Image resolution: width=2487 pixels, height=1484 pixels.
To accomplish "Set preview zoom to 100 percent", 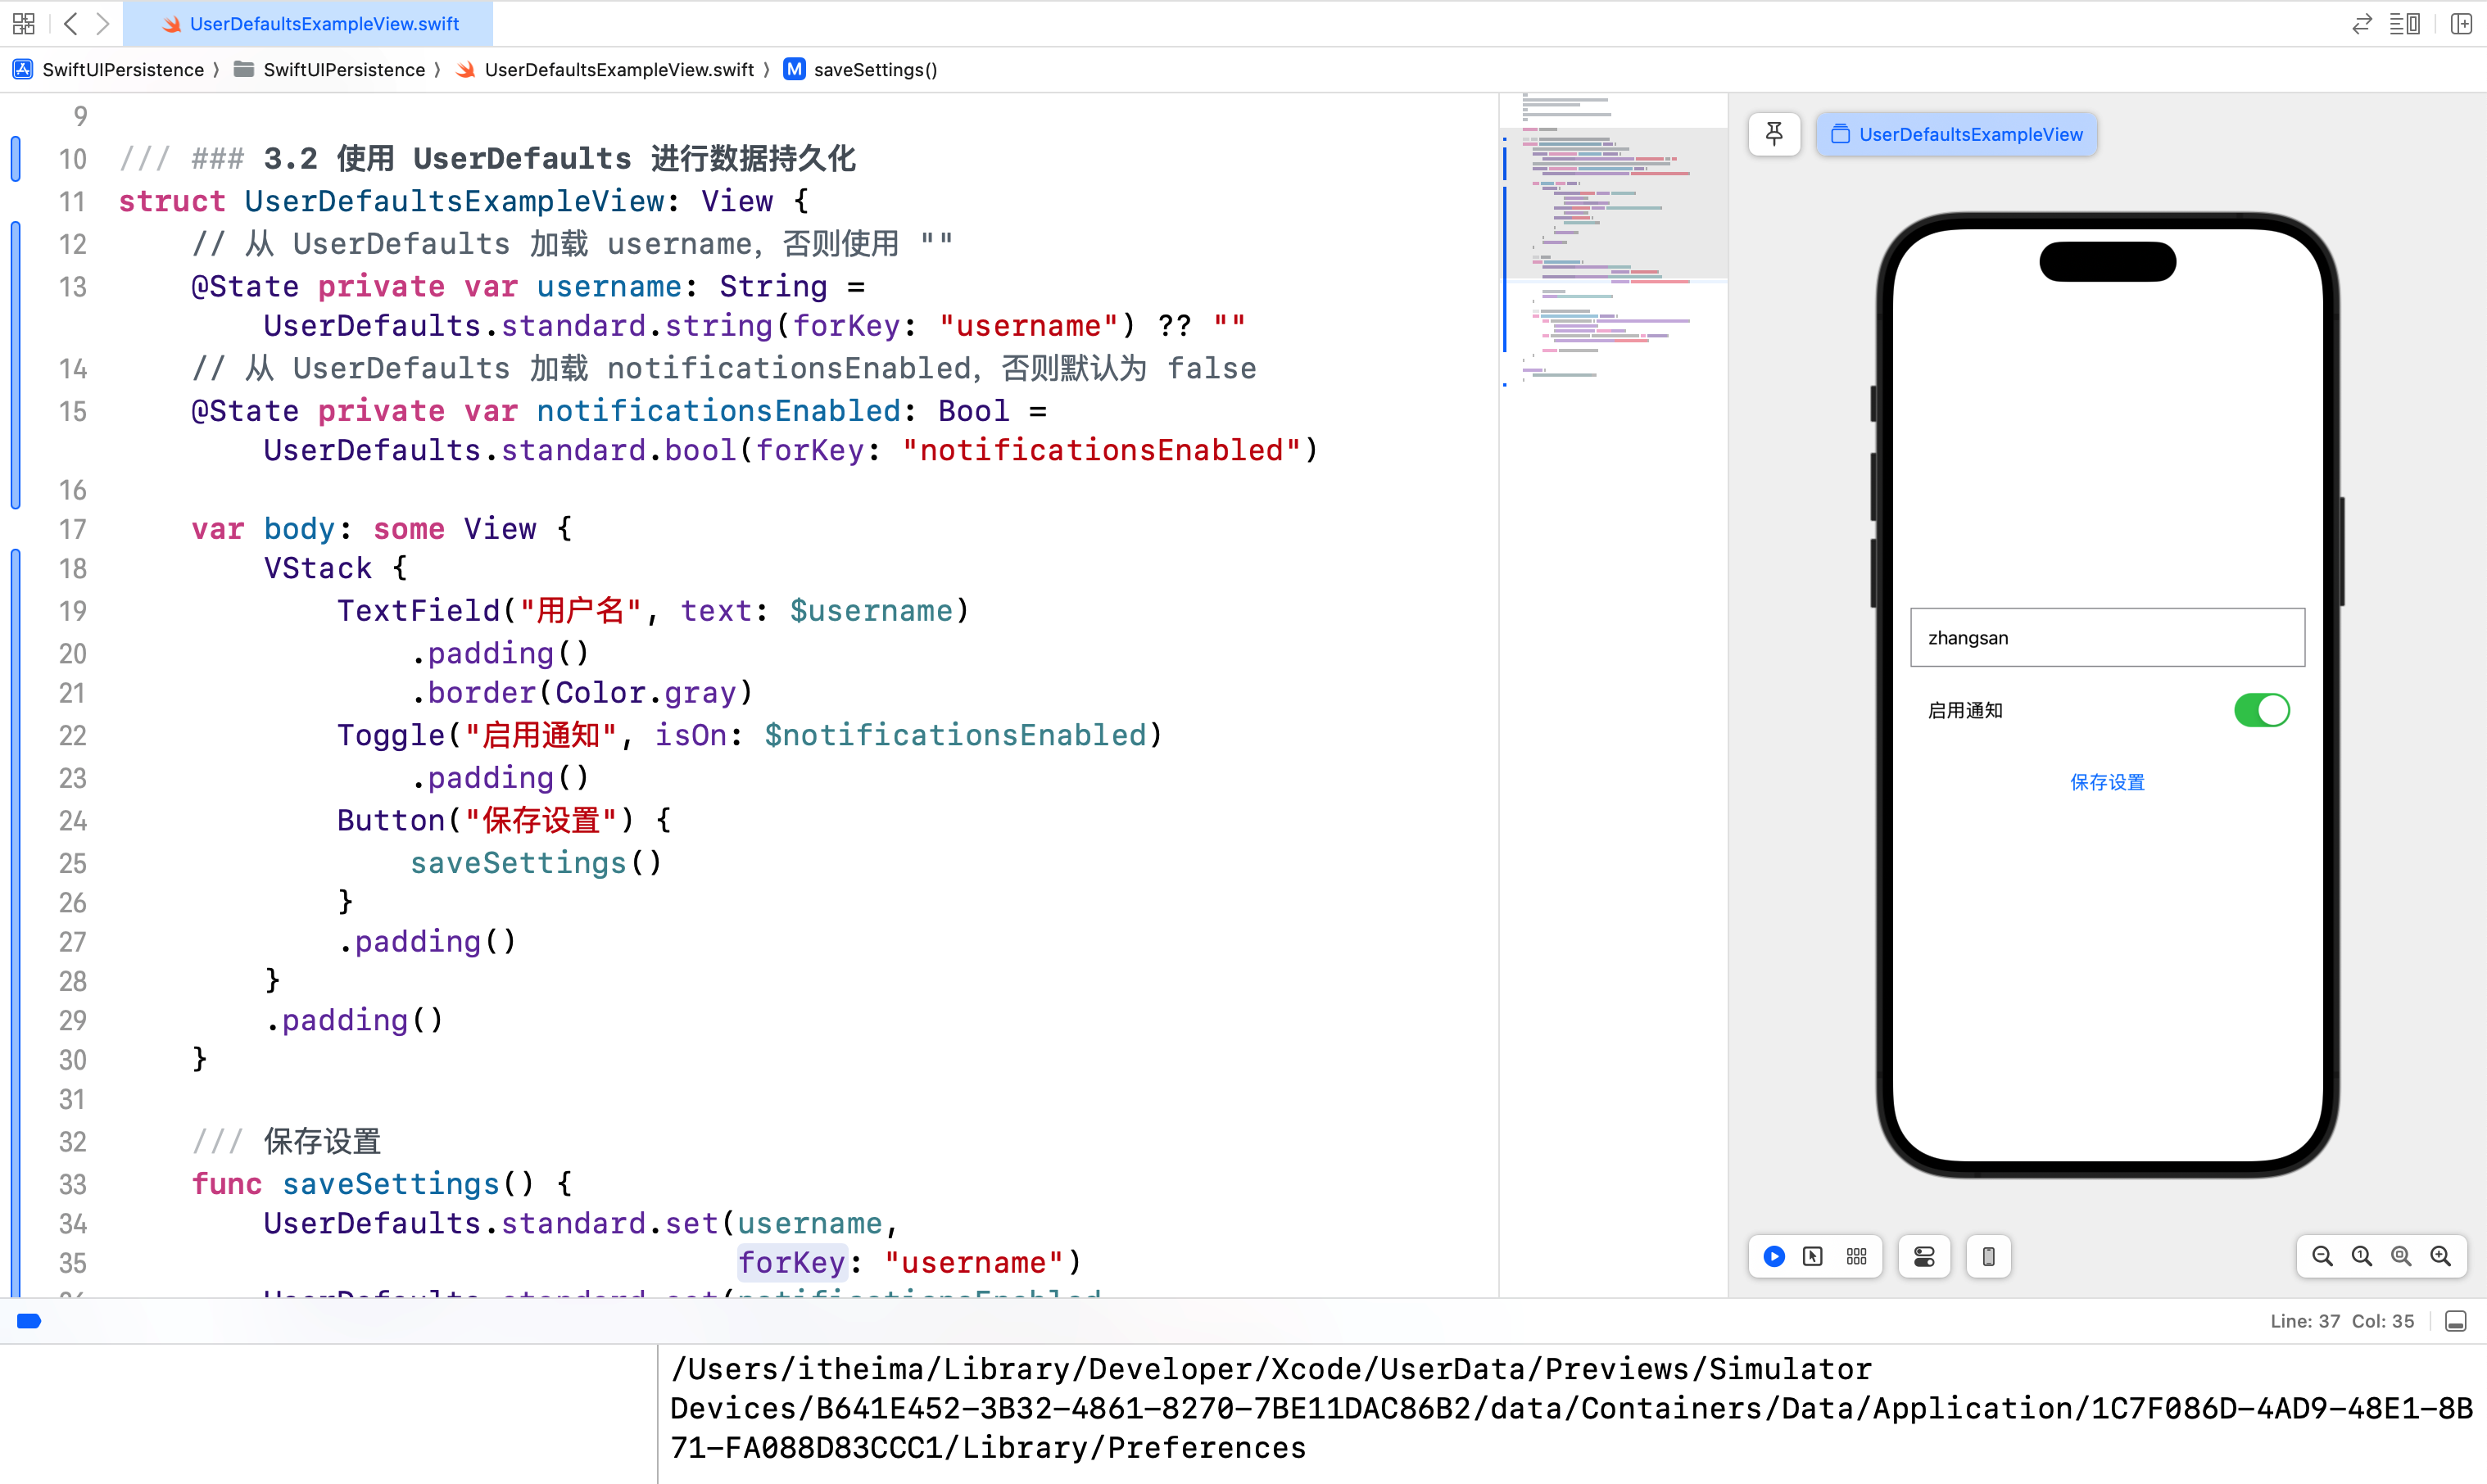I will click(2362, 1256).
